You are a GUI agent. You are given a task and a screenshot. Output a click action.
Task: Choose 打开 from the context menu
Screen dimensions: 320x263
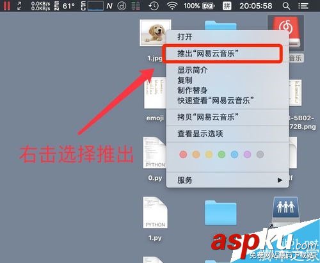(227, 37)
